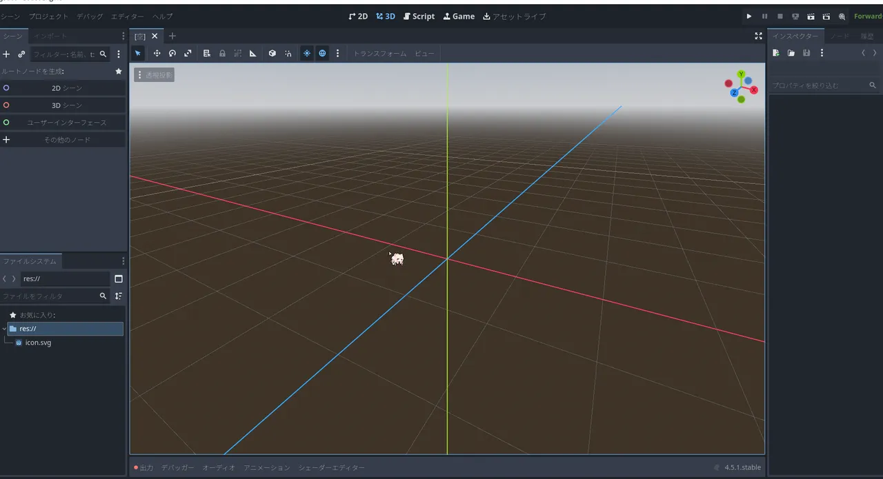
Task: Click the instance child scene link icon
Action: [x=21, y=54]
